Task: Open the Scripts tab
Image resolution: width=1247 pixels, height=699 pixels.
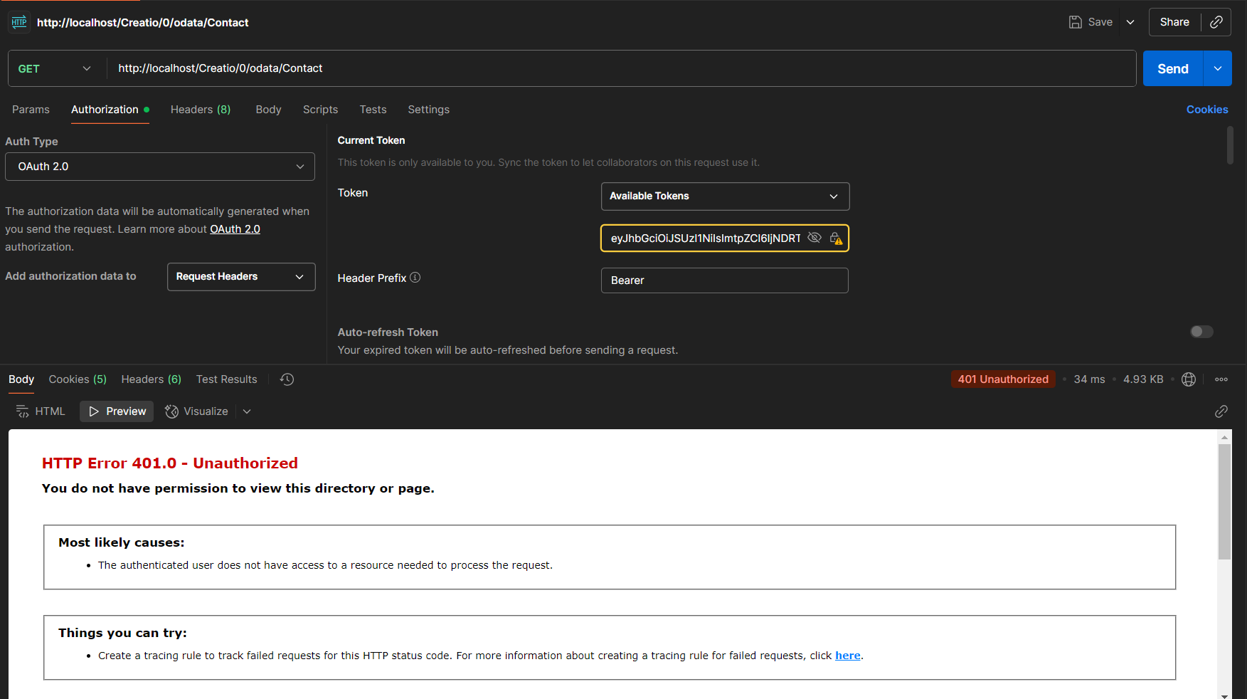Action: click(320, 110)
